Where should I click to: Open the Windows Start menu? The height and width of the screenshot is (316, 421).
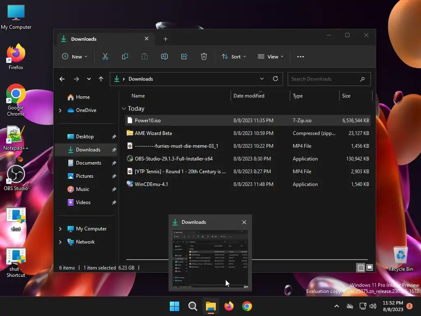[174, 306]
